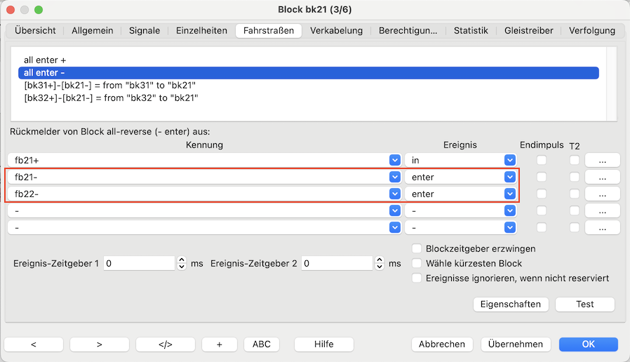Click the Ereignis-Zeitgeber 1 stepper arrows
630x362 pixels.
[x=182, y=263]
